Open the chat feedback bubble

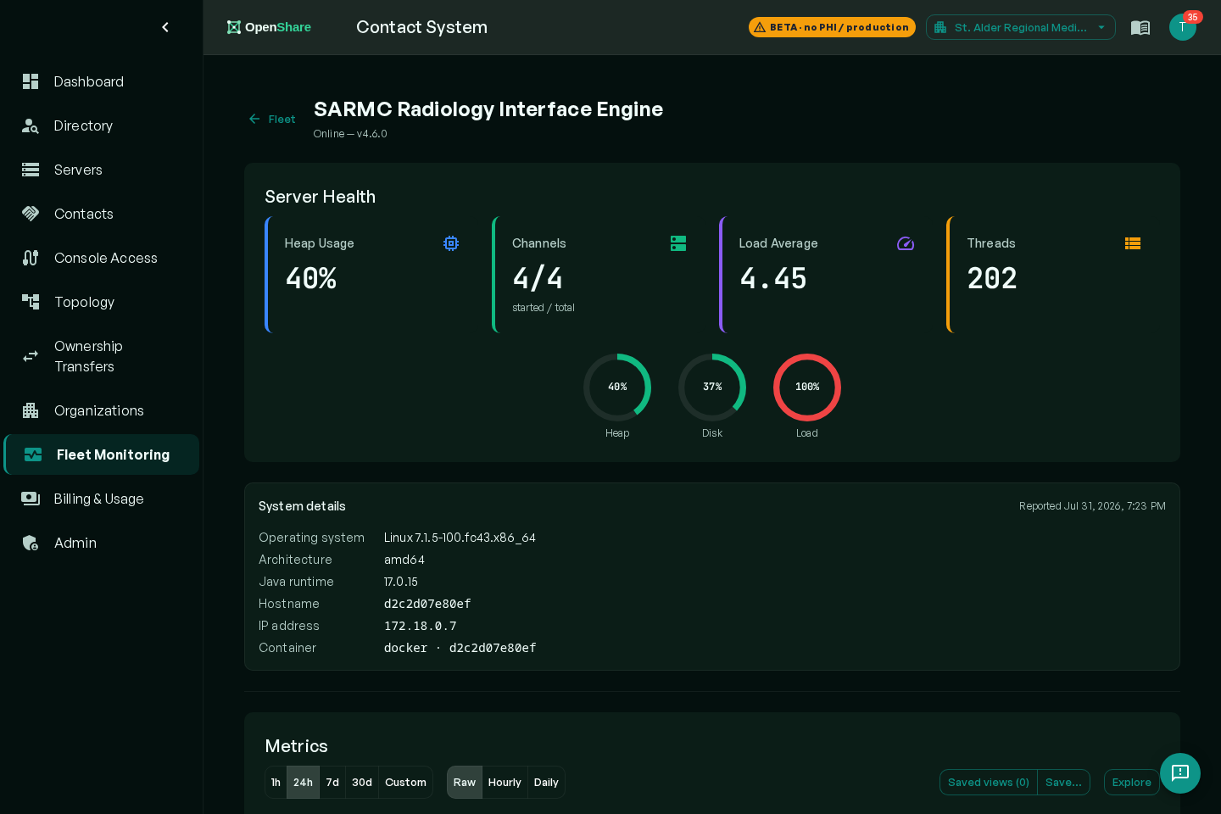pyautogui.click(x=1180, y=773)
